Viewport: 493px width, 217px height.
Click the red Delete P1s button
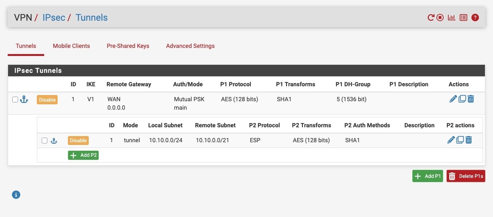(466, 176)
